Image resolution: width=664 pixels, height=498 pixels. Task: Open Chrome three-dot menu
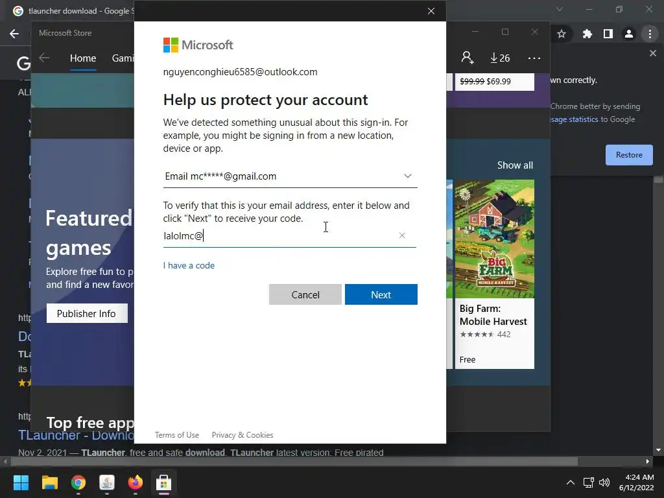coord(650,34)
